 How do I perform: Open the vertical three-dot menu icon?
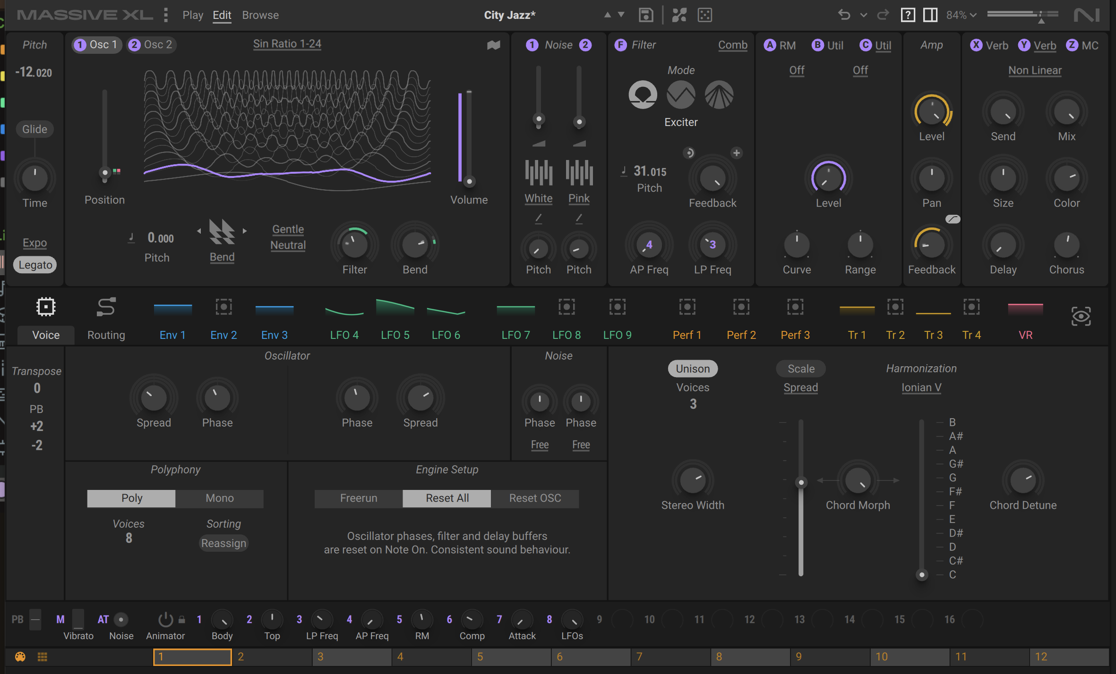(166, 15)
